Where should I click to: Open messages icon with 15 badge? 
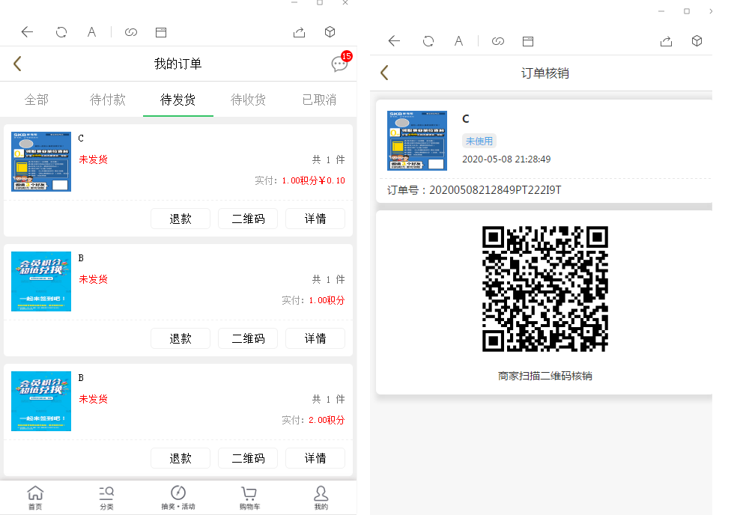(340, 61)
